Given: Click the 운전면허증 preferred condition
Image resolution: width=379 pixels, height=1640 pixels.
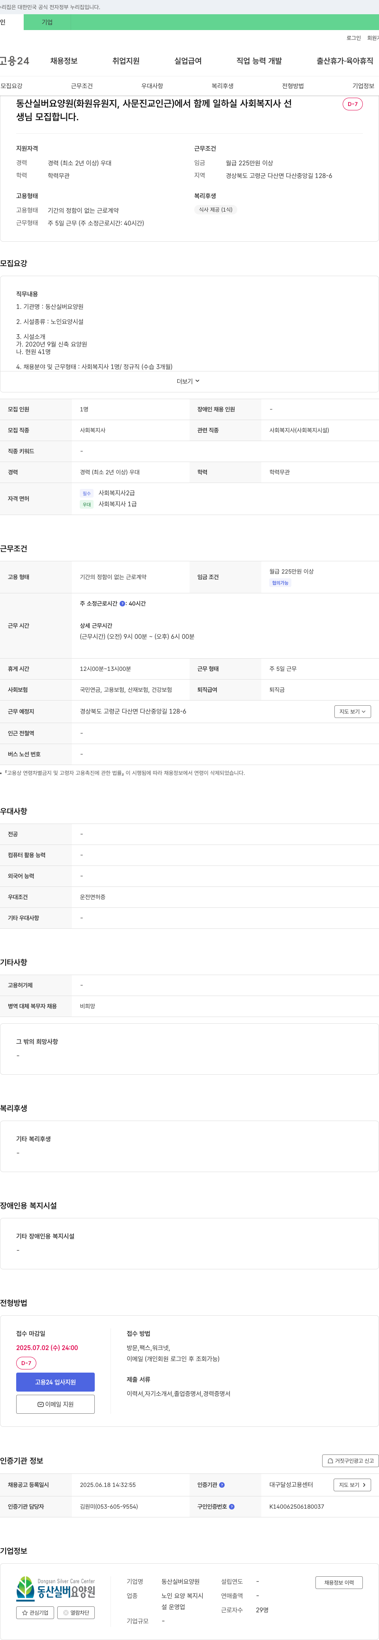Looking at the screenshot, I should pyautogui.click(x=93, y=898).
